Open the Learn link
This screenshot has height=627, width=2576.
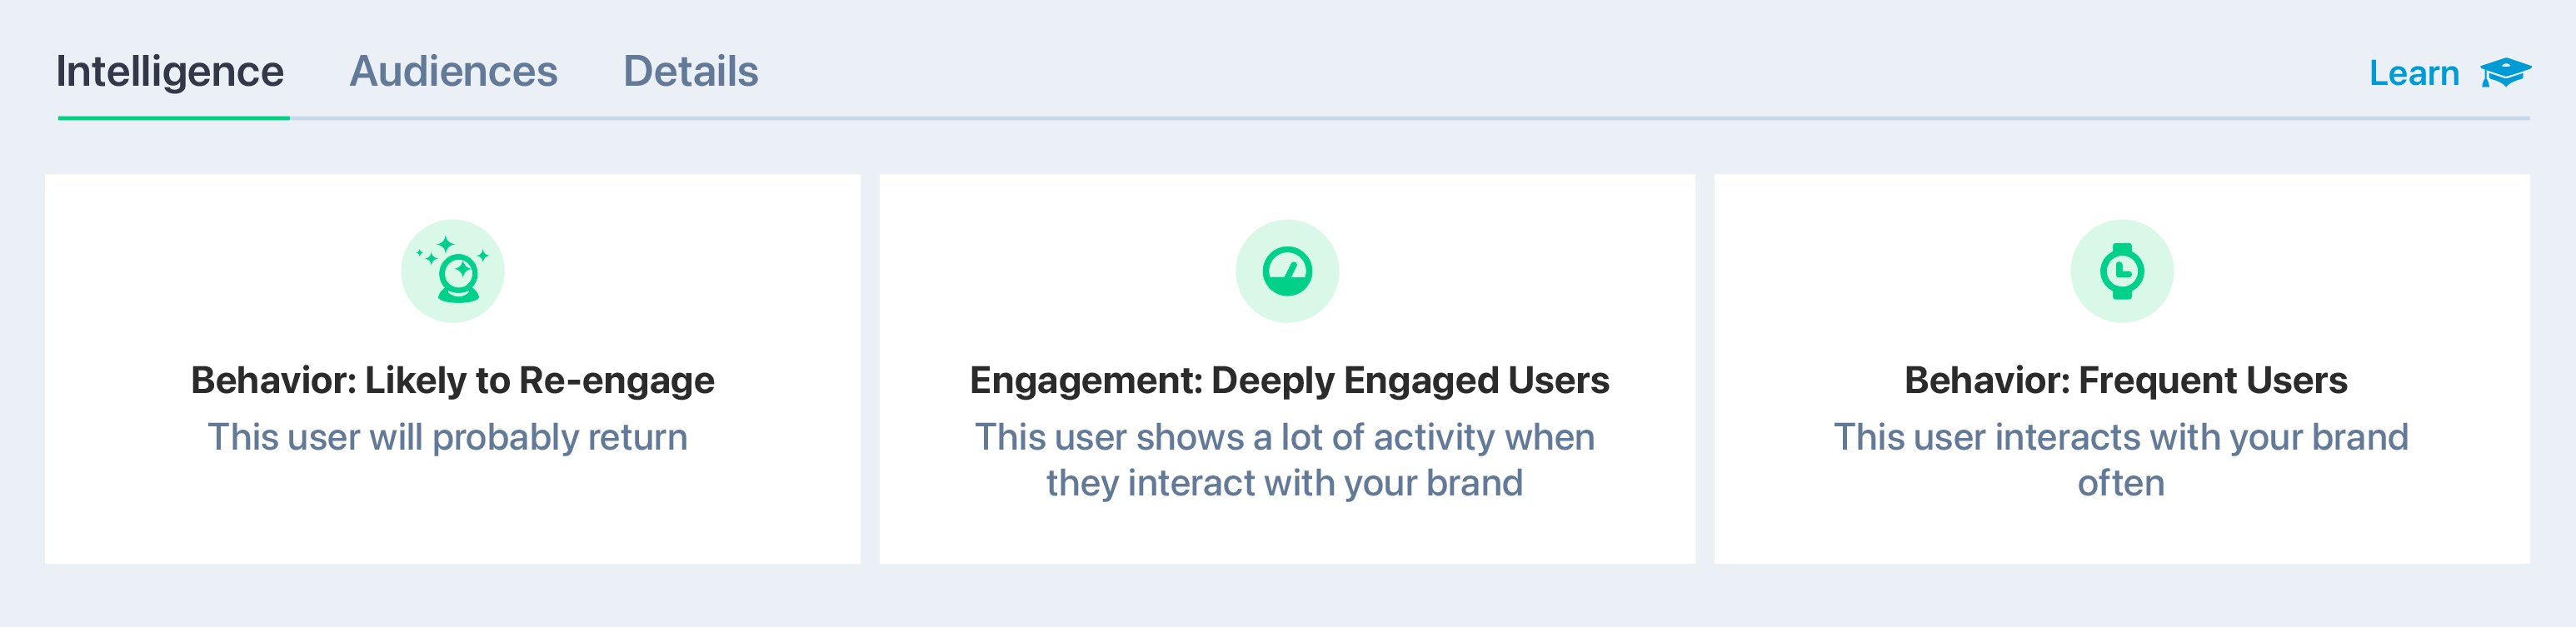(2413, 73)
